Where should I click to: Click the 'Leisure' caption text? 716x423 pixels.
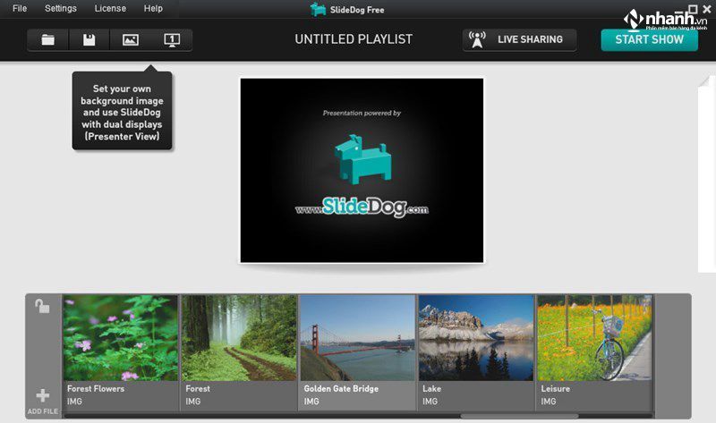[x=555, y=389]
